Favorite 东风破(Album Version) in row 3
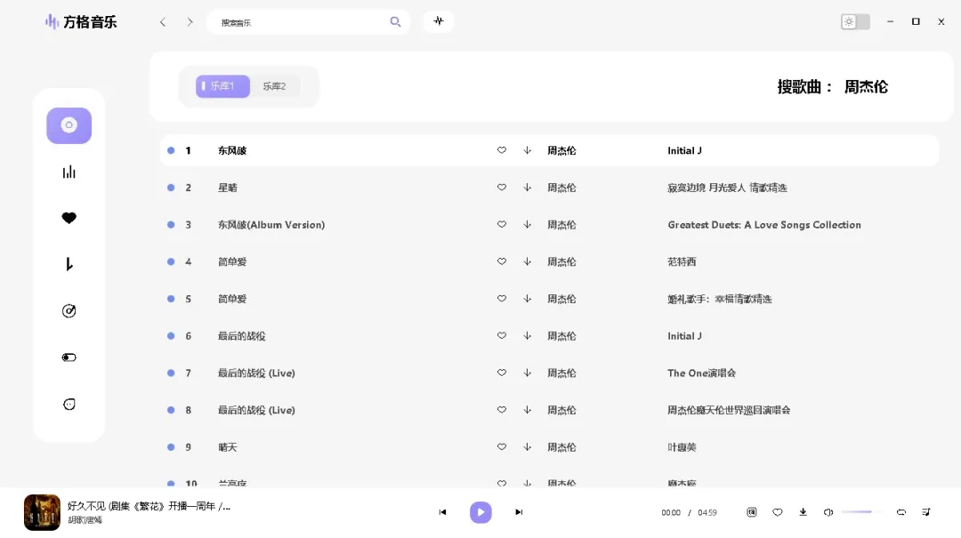 pyautogui.click(x=501, y=224)
